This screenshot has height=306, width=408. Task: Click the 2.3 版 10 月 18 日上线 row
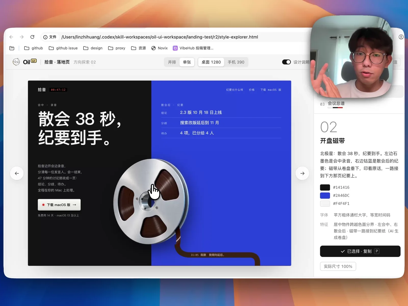[221, 112]
